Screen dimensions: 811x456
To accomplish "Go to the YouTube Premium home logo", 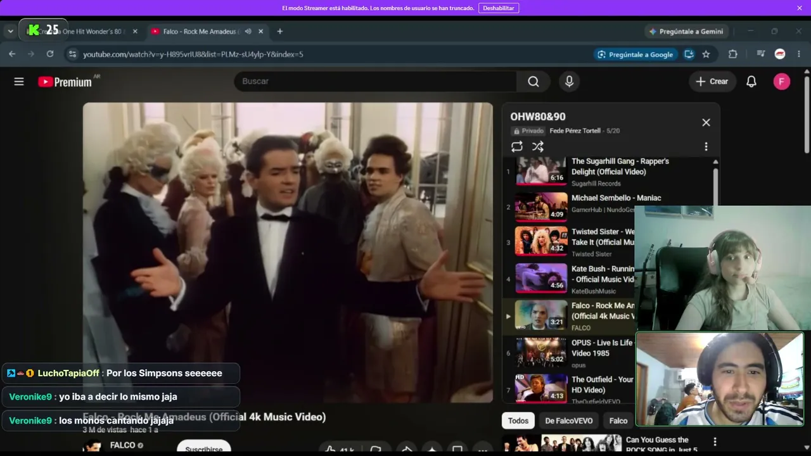I will [x=65, y=82].
